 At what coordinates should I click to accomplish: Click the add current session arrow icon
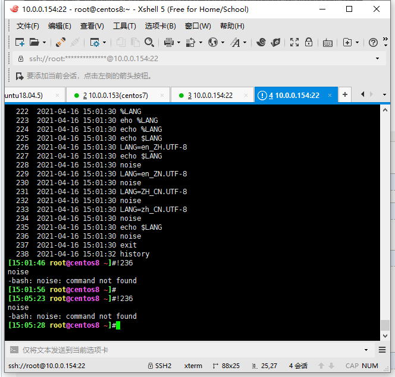20,76
